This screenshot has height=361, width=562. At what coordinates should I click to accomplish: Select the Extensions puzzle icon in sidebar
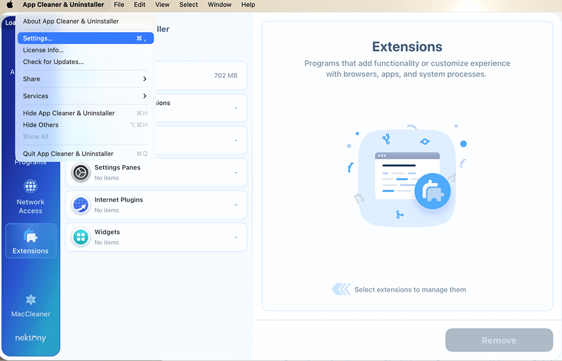[30, 236]
